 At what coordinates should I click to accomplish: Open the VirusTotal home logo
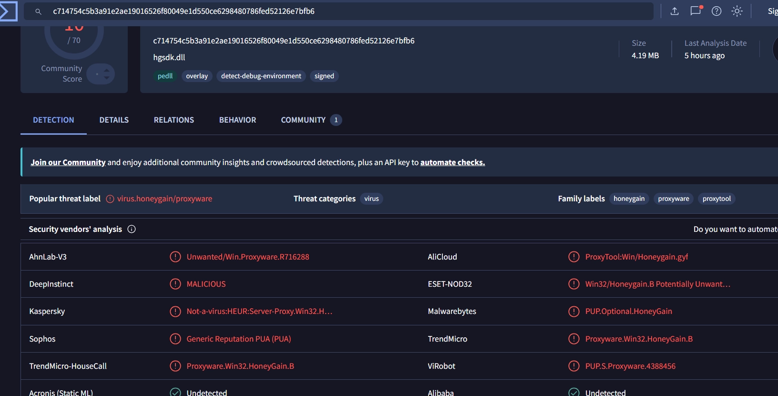[x=8, y=11]
